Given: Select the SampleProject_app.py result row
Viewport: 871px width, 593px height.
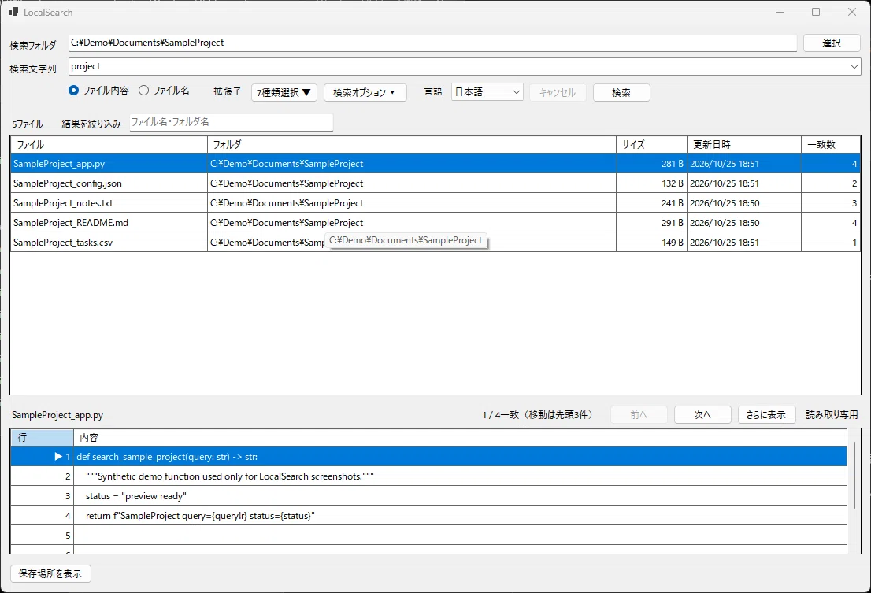Looking at the screenshot, I should (x=435, y=164).
